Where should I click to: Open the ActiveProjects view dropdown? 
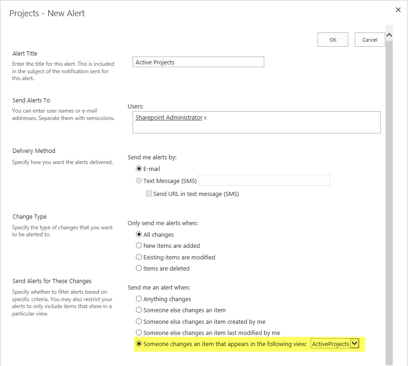click(353, 344)
